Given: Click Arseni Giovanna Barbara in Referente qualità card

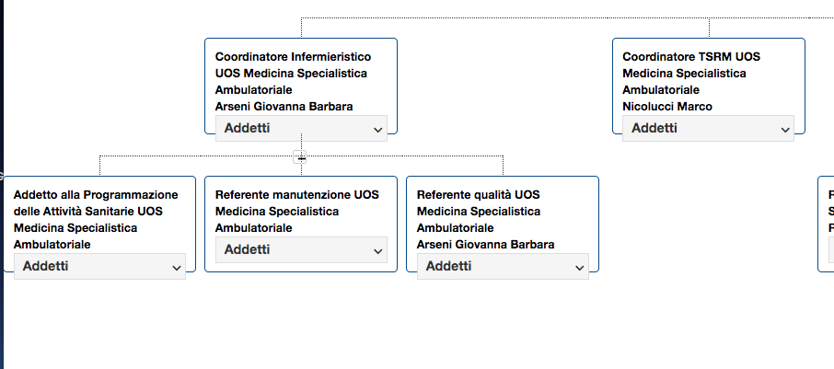Looking at the screenshot, I should 485,245.
